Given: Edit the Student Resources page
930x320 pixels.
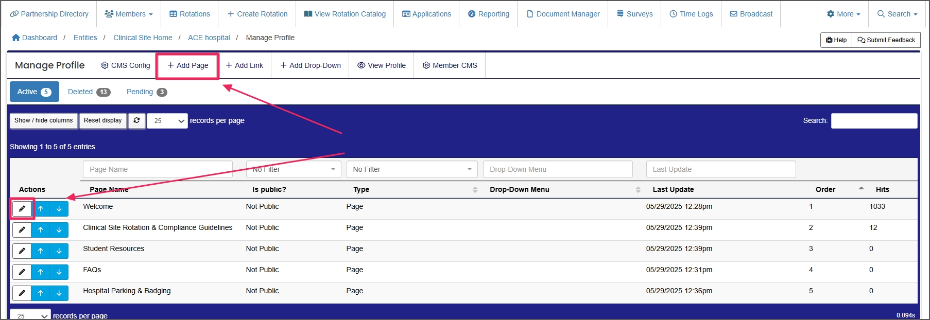Looking at the screenshot, I should coord(22,251).
